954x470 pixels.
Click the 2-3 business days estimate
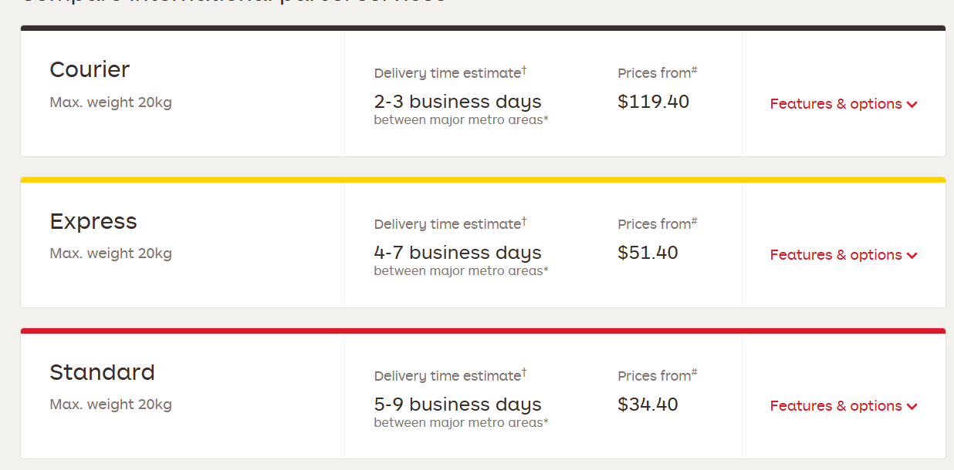pyautogui.click(x=458, y=102)
